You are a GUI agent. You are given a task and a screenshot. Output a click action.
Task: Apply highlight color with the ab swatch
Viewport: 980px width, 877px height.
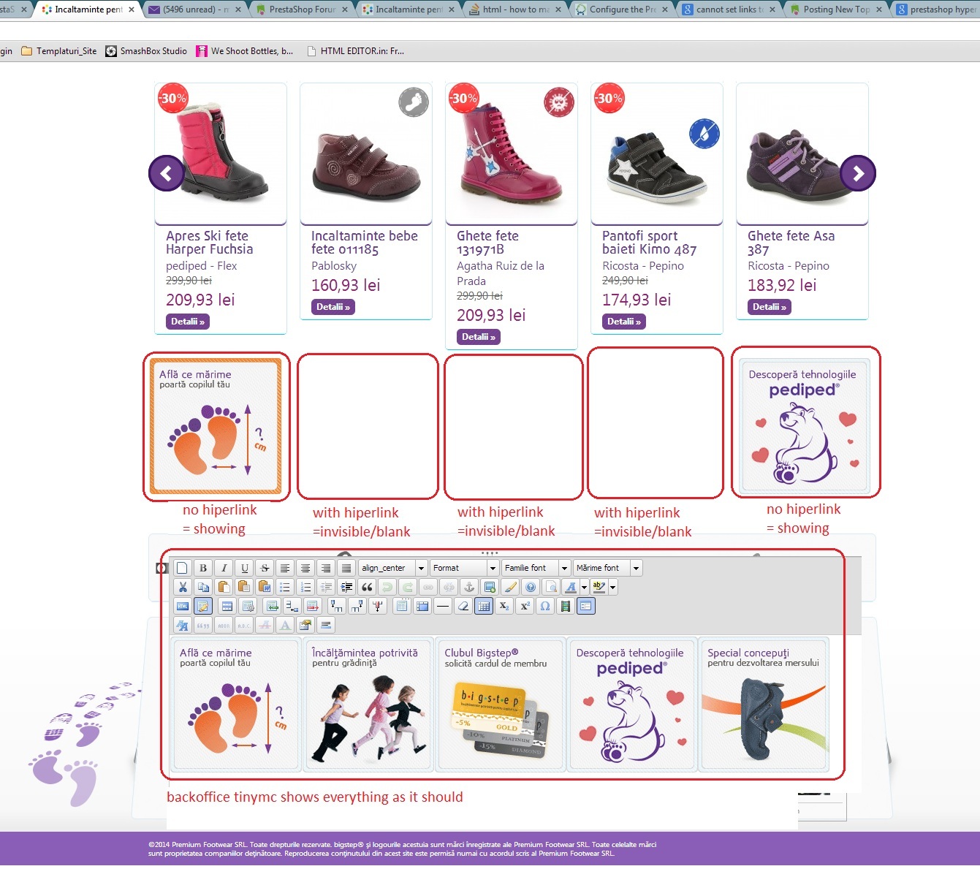click(599, 587)
